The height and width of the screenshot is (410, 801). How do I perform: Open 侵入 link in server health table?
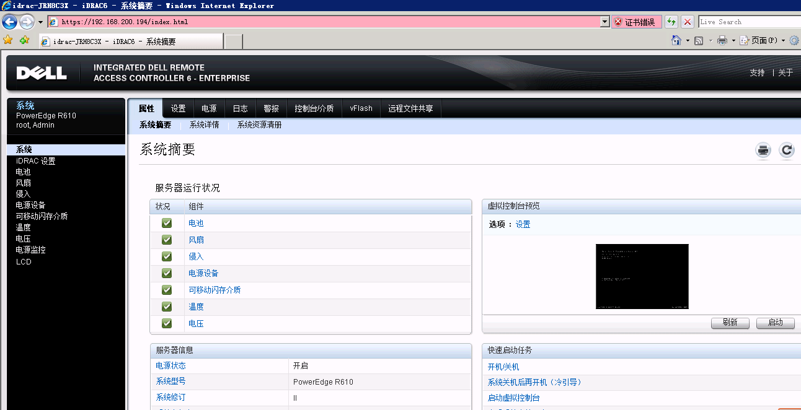[196, 257]
